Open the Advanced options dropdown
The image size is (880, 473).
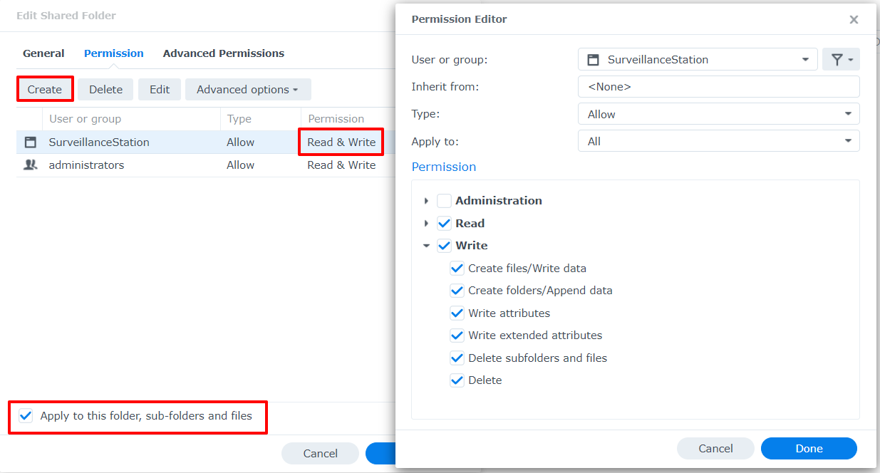247,89
